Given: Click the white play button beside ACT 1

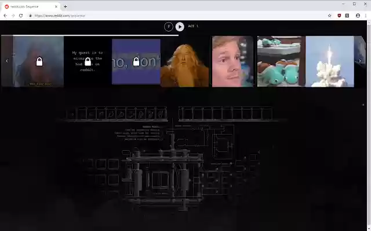Looking at the screenshot, I should (x=180, y=27).
